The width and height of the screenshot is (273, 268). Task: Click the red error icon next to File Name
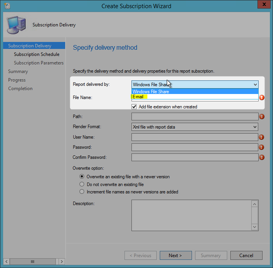(x=262, y=97)
